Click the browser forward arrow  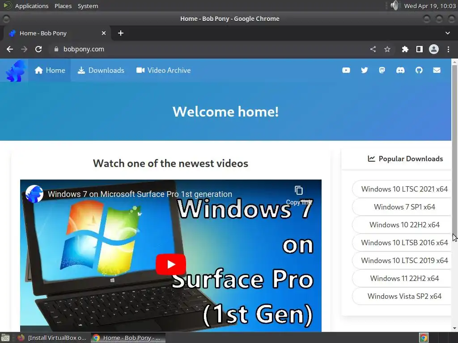(x=24, y=49)
